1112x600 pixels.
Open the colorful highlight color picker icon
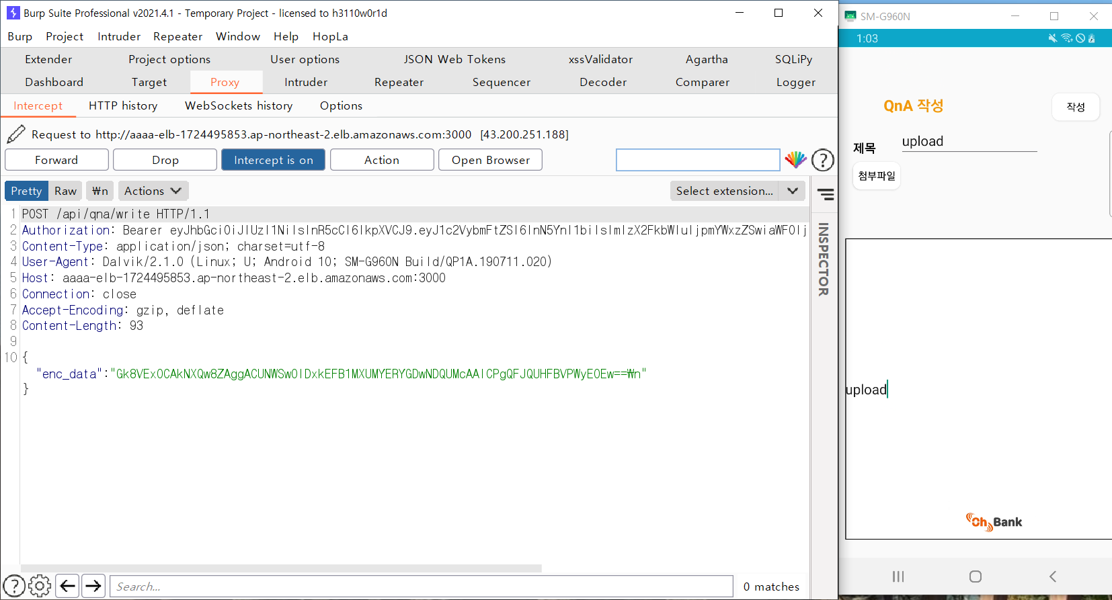(796, 160)
